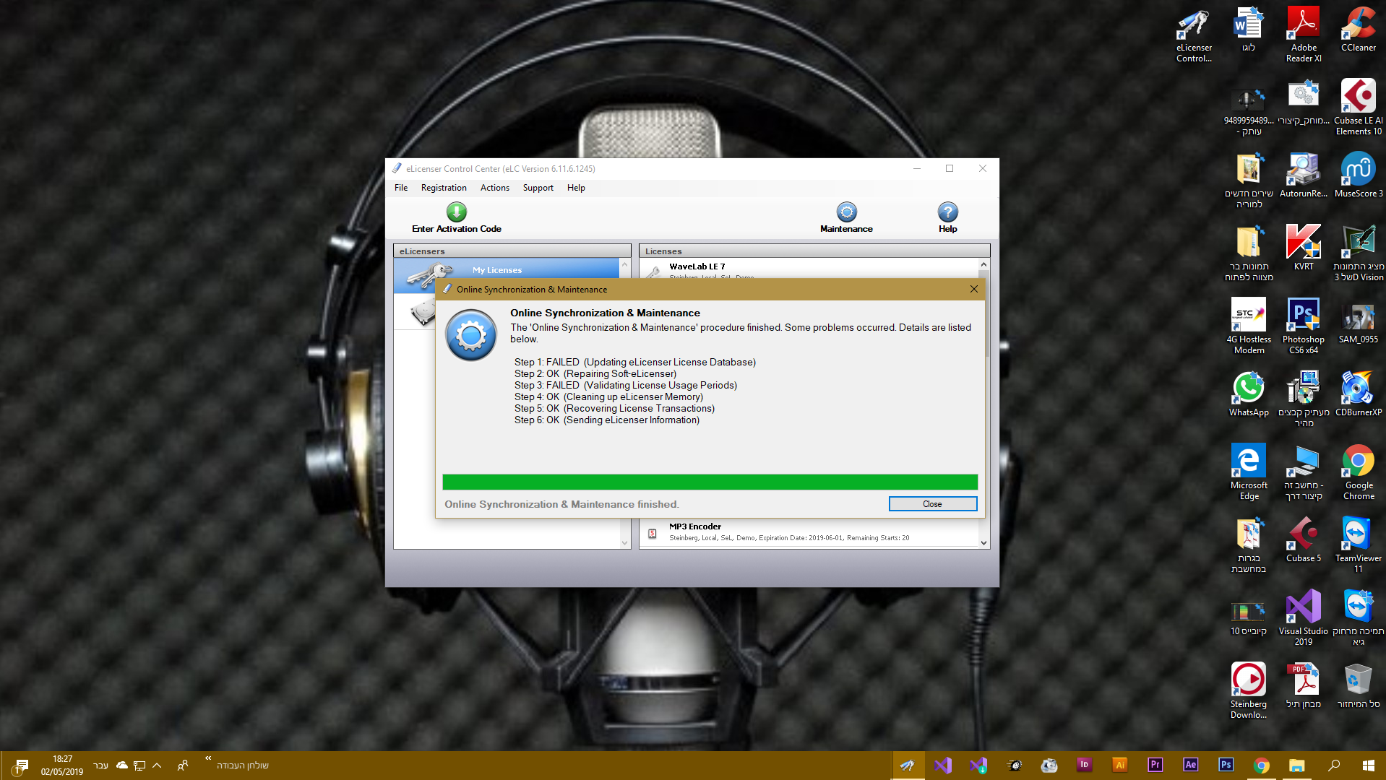
Task: Expand hidden system tray icons chevron
Action: pos(157,766)
